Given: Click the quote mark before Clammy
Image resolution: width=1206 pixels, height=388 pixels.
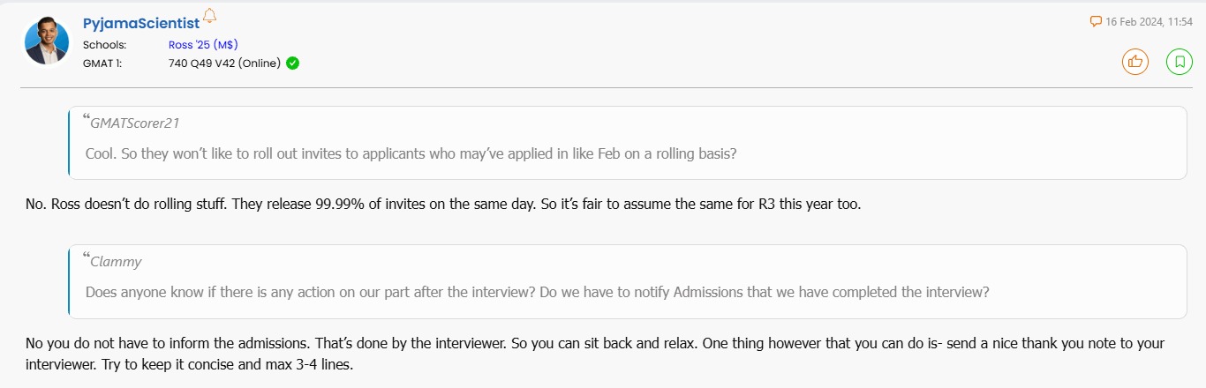Looking at the screenshot, I should pos(87,257).
